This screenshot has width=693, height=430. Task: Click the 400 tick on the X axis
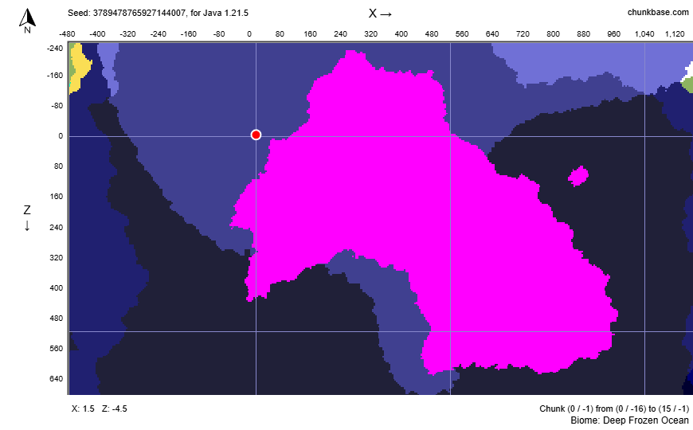click(401, 34)
